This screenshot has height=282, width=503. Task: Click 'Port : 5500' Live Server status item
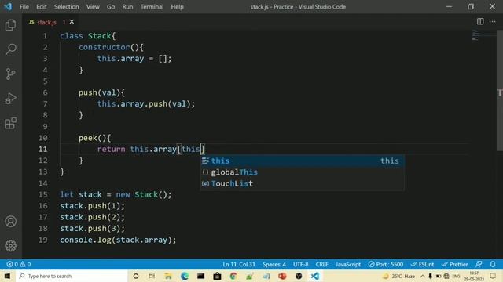coord(386,265)
